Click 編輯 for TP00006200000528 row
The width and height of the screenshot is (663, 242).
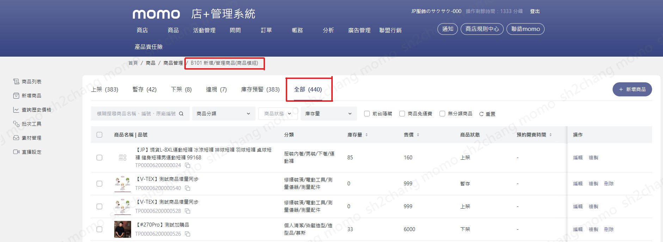578,206
